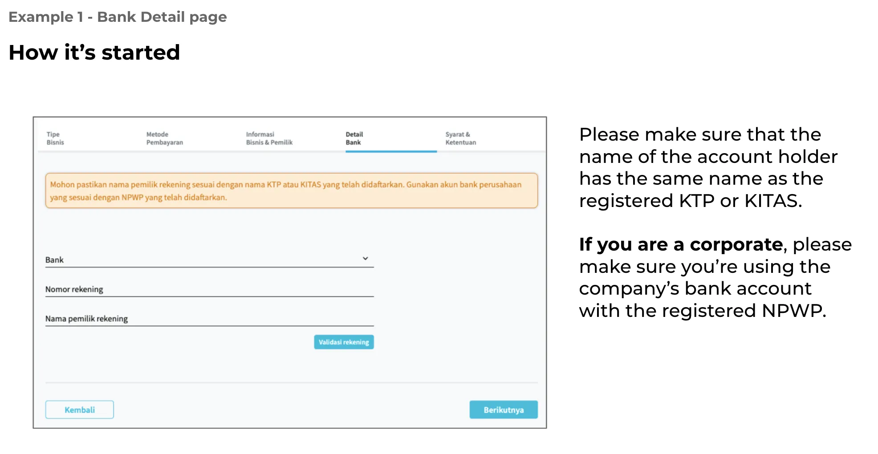Focus the Nomor rekening input field

click(x=209, y=289)
